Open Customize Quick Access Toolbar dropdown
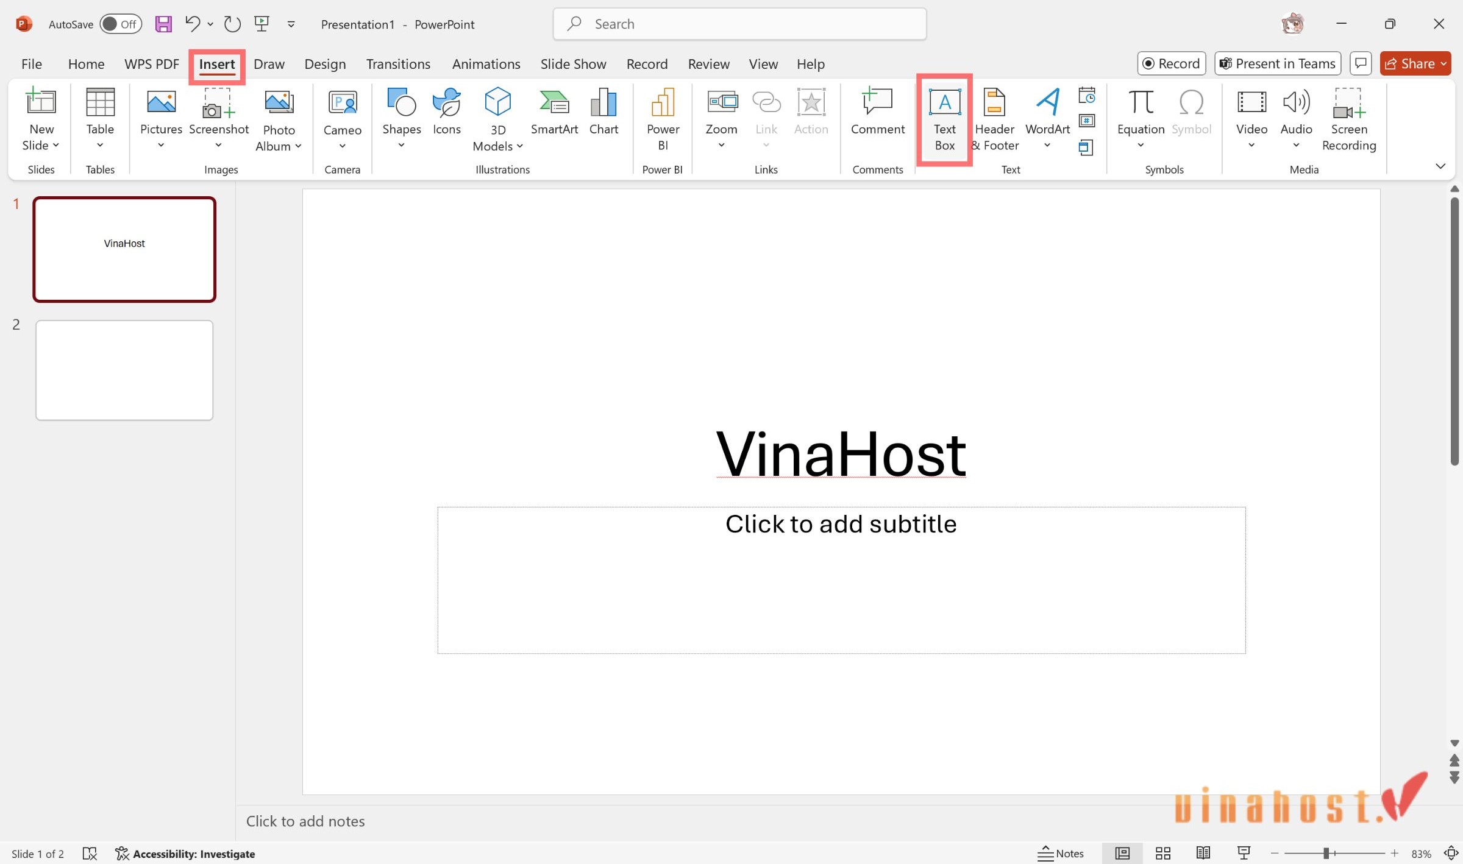The height and width of the screenshot is (864, 1463). click(291, 24)
